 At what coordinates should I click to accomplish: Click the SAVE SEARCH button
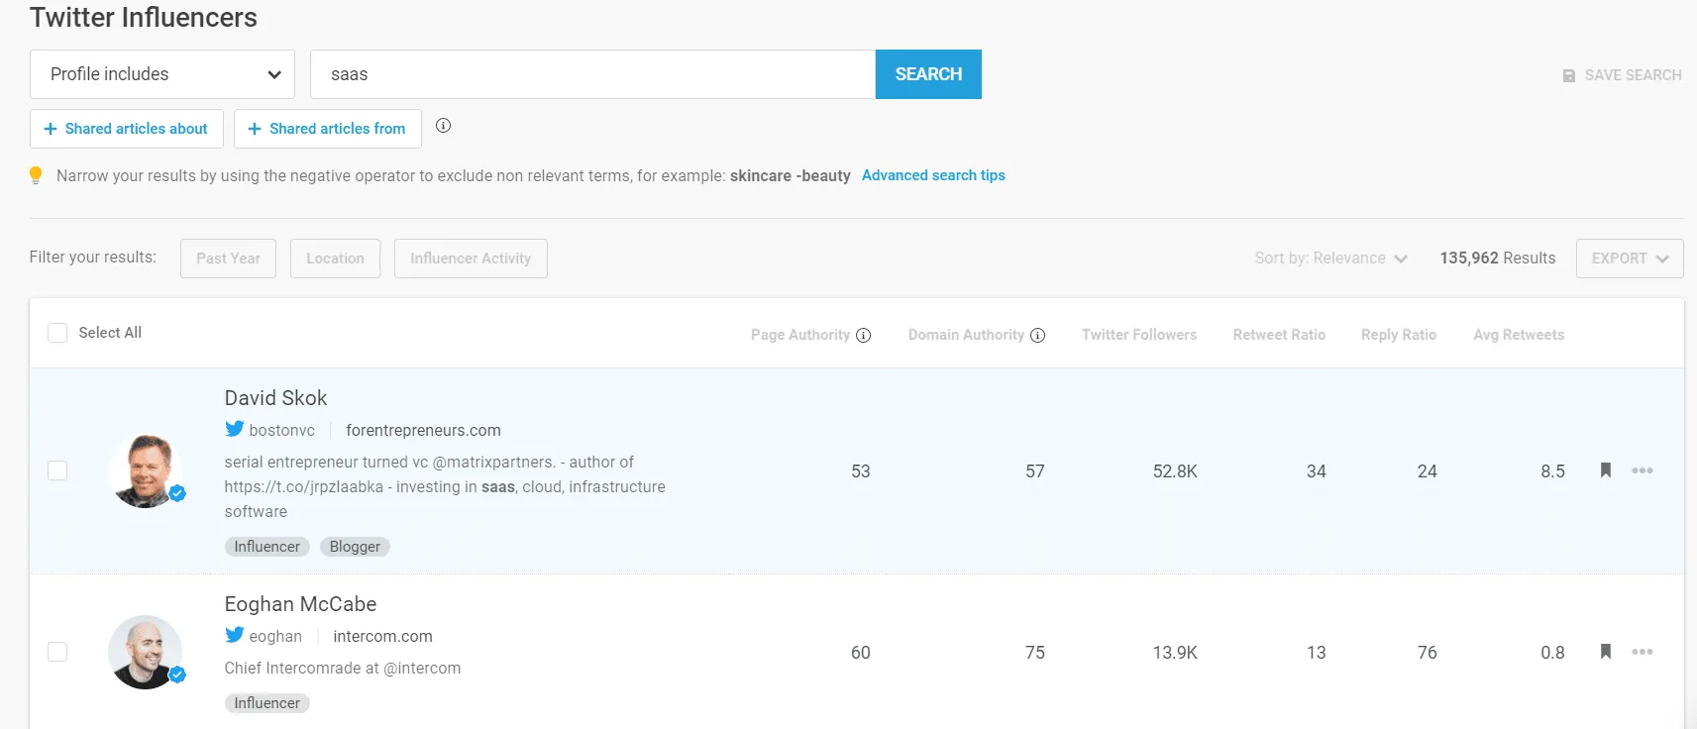1622,75
